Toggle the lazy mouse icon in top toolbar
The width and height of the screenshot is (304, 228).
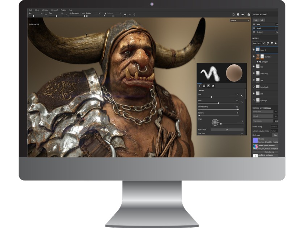click(x=105, y=14)
